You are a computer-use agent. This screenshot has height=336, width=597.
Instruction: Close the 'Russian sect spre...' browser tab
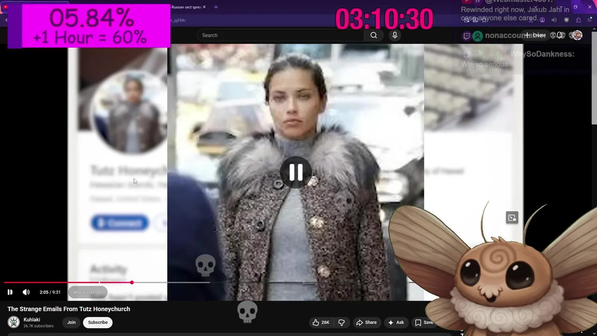pos(204,7)
